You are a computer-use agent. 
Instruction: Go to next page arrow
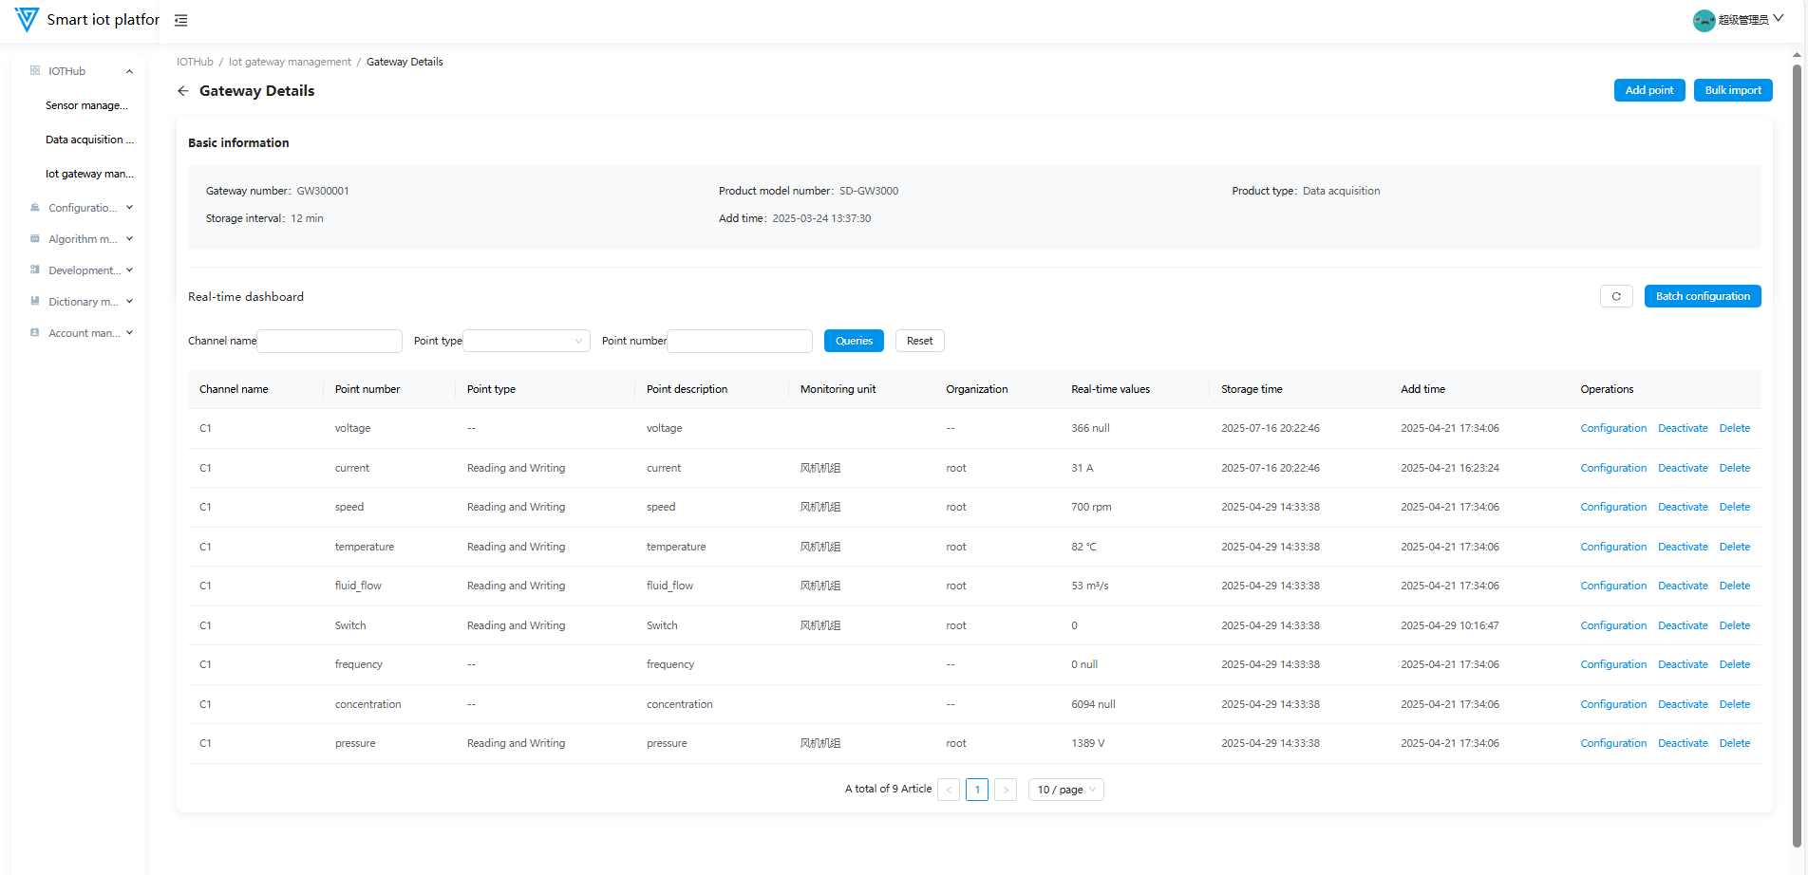tap(1006, 790)
